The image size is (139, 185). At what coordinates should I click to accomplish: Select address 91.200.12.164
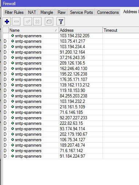click(x=72, y=52)
